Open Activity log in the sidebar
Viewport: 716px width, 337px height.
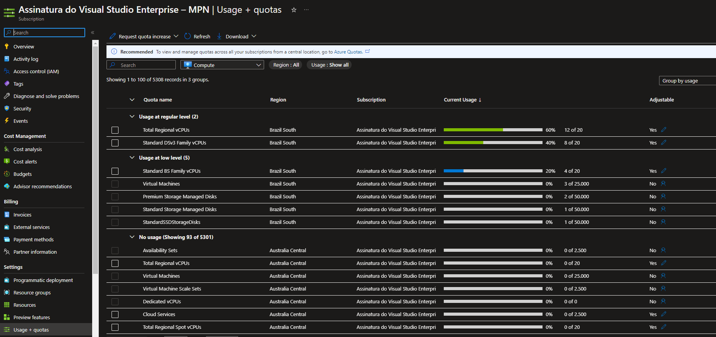click(x=26, y=59)
